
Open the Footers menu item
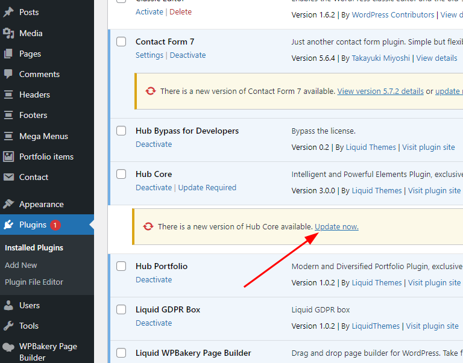33,115
